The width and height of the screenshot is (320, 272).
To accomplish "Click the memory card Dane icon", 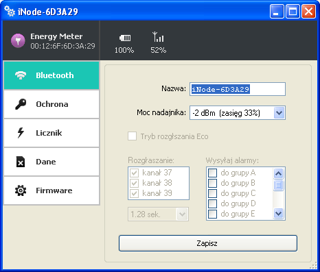I will point(21,162).
